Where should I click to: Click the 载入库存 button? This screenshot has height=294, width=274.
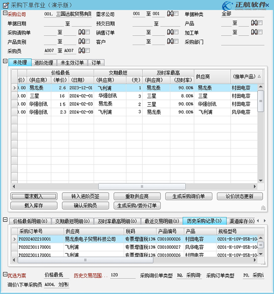pos(34,206)
